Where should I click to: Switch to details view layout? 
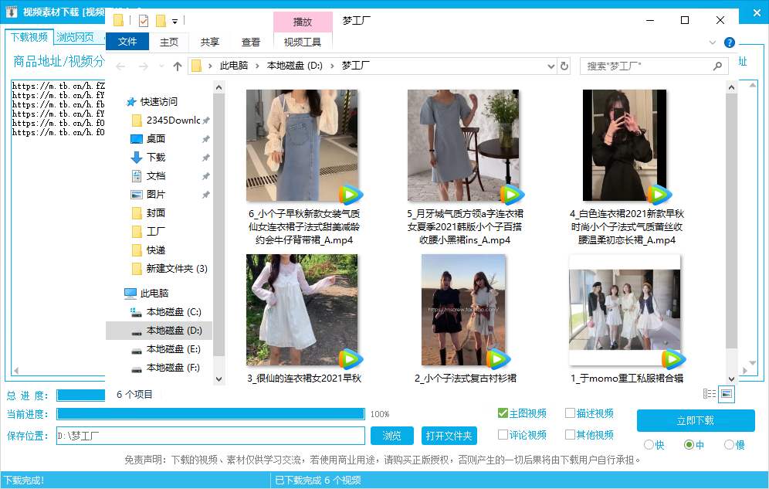(709, 394)
